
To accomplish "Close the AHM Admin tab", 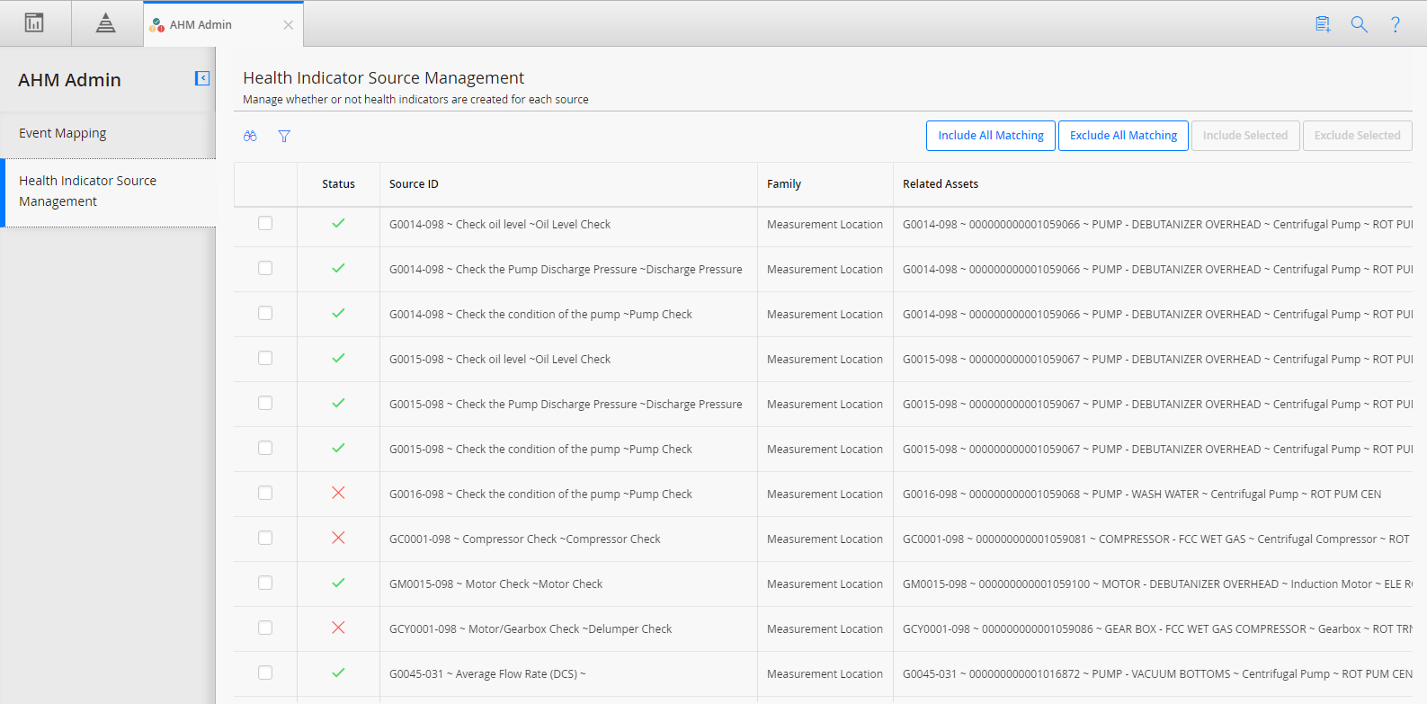I will pos(288,25).
